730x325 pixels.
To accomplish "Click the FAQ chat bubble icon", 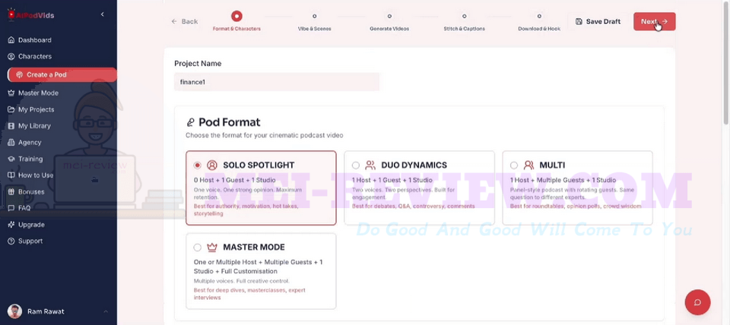I will 11,208.
